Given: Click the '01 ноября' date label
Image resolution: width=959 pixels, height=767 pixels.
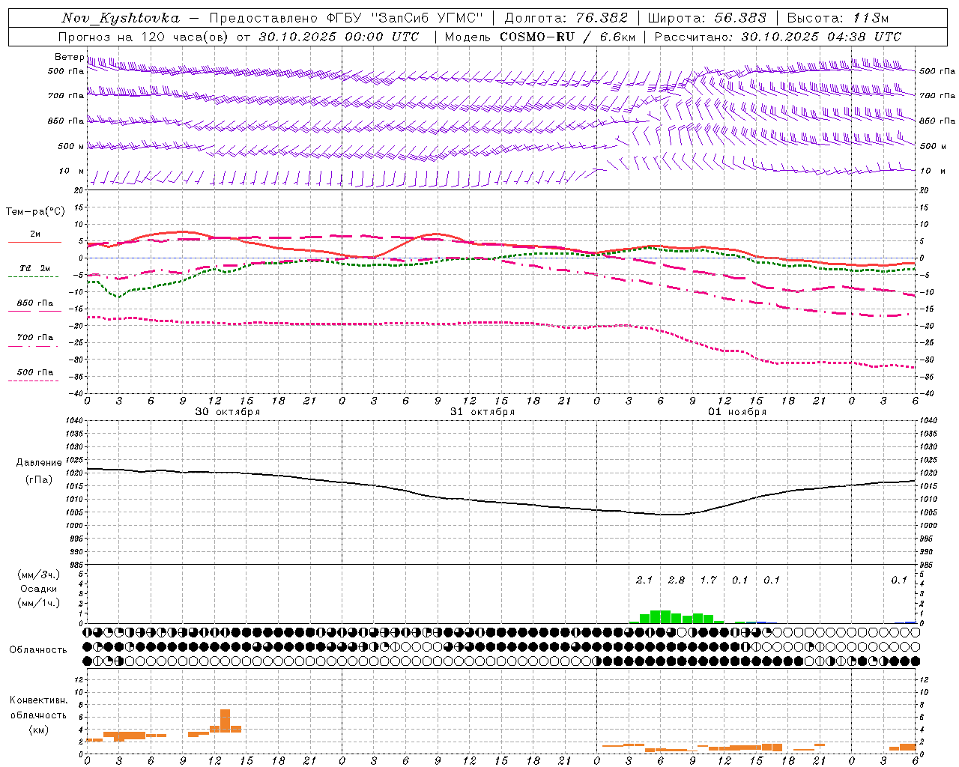Looking at the screenshot, I should click(x=737, y=412).
